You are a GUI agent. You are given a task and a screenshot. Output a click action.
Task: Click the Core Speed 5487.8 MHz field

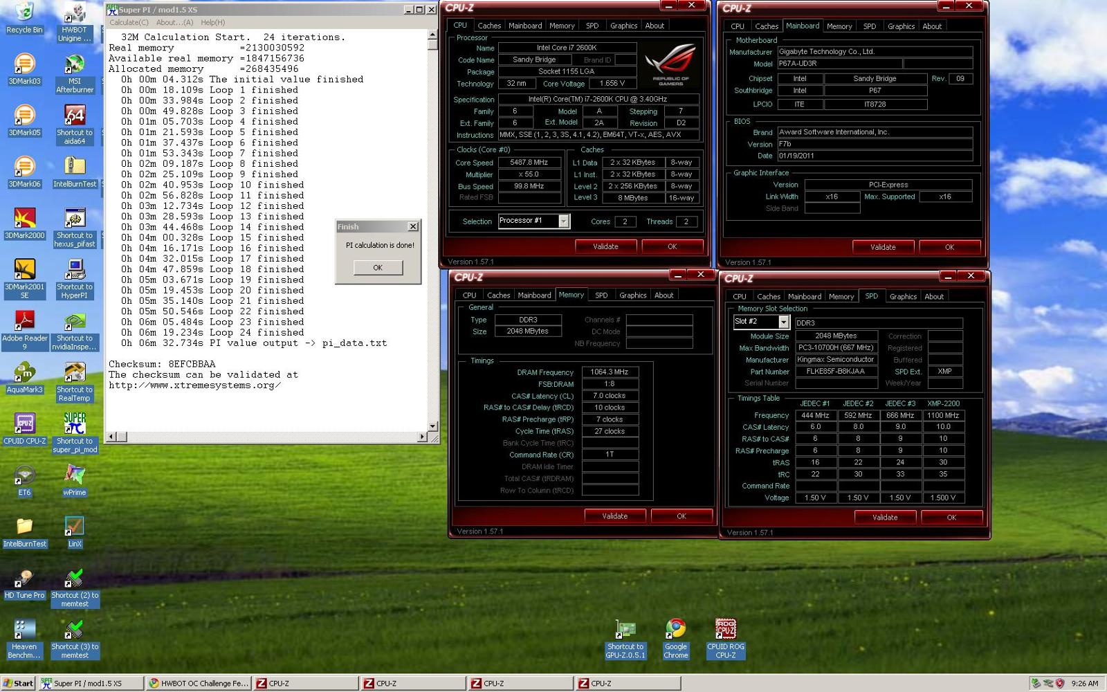(x=529, y=163)
